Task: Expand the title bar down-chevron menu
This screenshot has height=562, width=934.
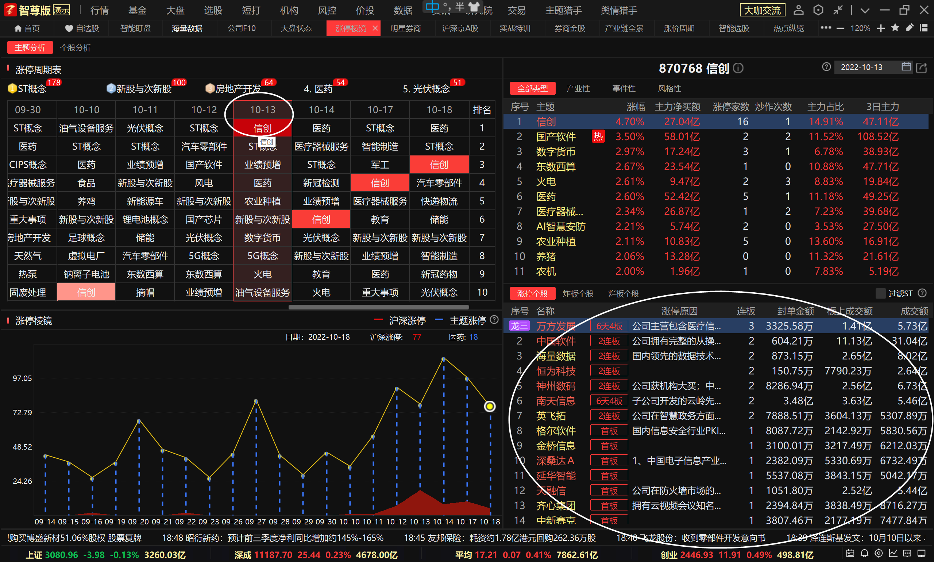Action: point(865,11)
